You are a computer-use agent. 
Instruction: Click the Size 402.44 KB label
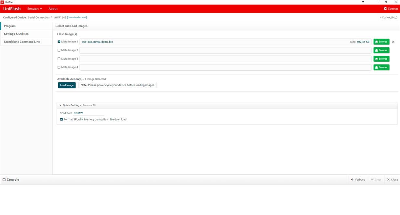tap(360, 42)
